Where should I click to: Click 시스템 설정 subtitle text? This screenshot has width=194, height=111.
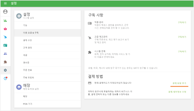[x=28, y=18]
